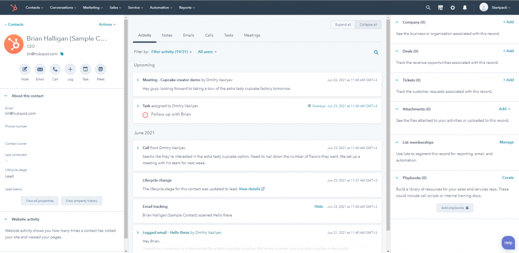Search the activity timeline magnifier icon
The image size is (519, 253).
point(376,52)
